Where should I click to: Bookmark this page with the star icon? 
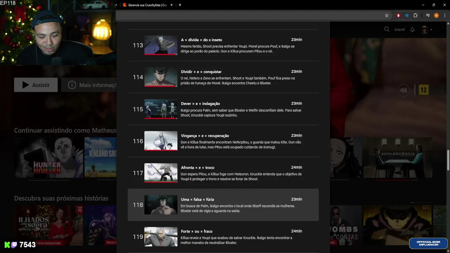[x=387, y=15]
